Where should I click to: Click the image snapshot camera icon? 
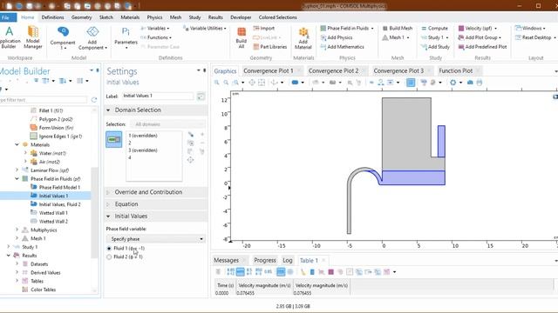(470, 83)
